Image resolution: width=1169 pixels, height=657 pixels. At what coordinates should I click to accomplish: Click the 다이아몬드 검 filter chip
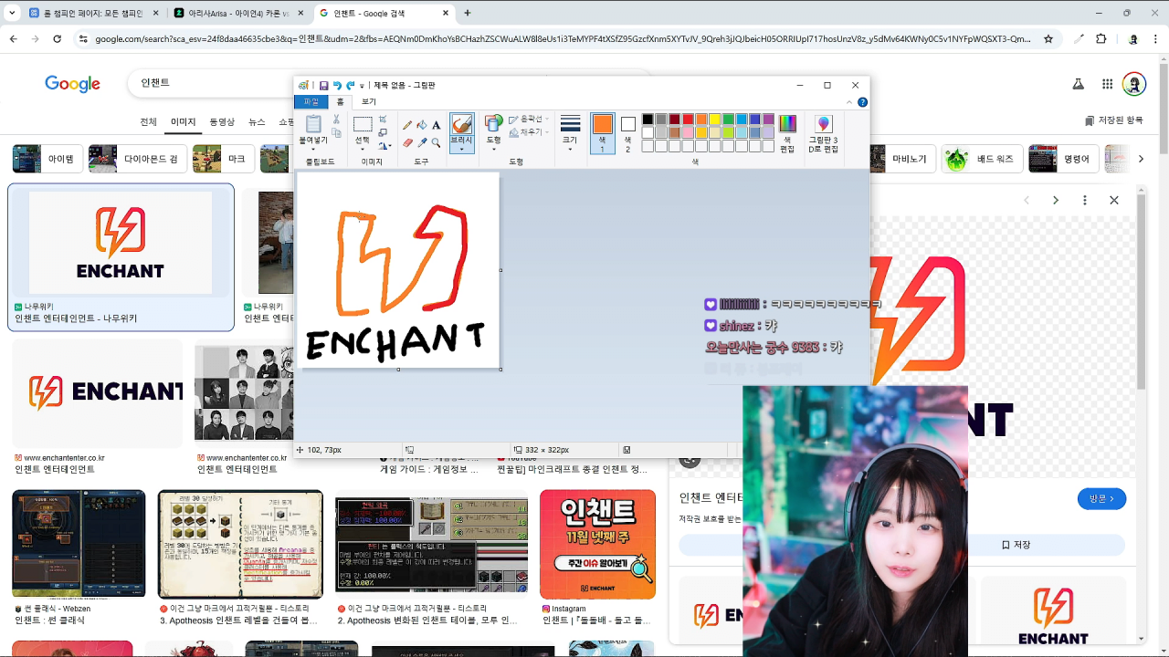(139, 159)
